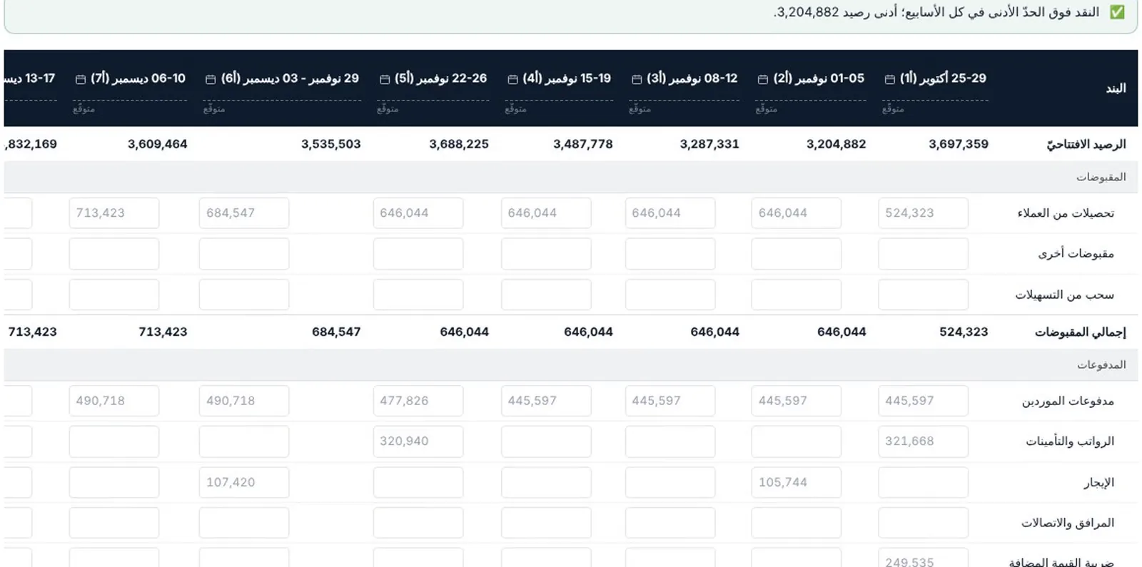Image resolution: width=1142 pixels, height=567 pixels.
Task: Select opening balance value 3,688,225
Action: [x=459, y=144]
